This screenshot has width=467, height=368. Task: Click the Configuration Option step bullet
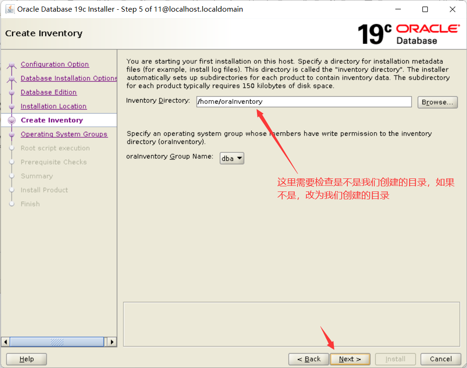12,64
